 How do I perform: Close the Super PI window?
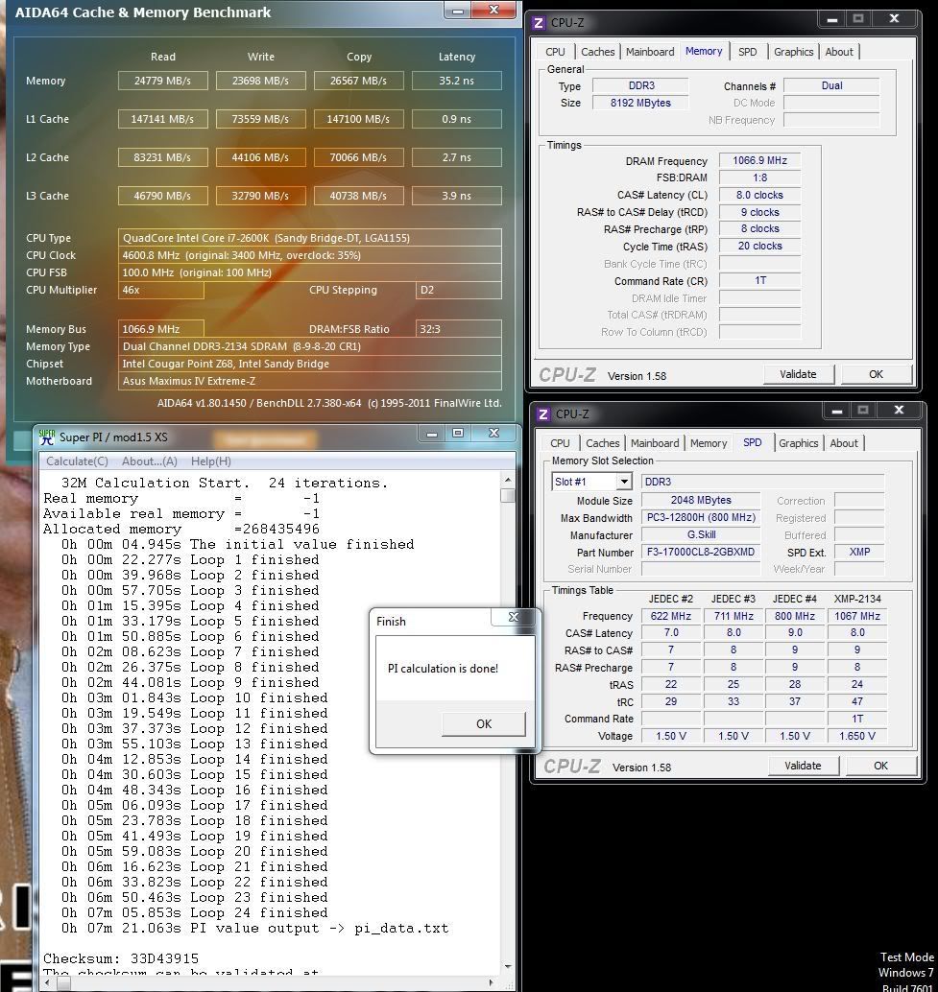click(494, 434)
